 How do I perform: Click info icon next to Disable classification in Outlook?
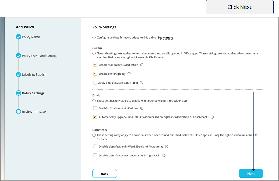142,108
